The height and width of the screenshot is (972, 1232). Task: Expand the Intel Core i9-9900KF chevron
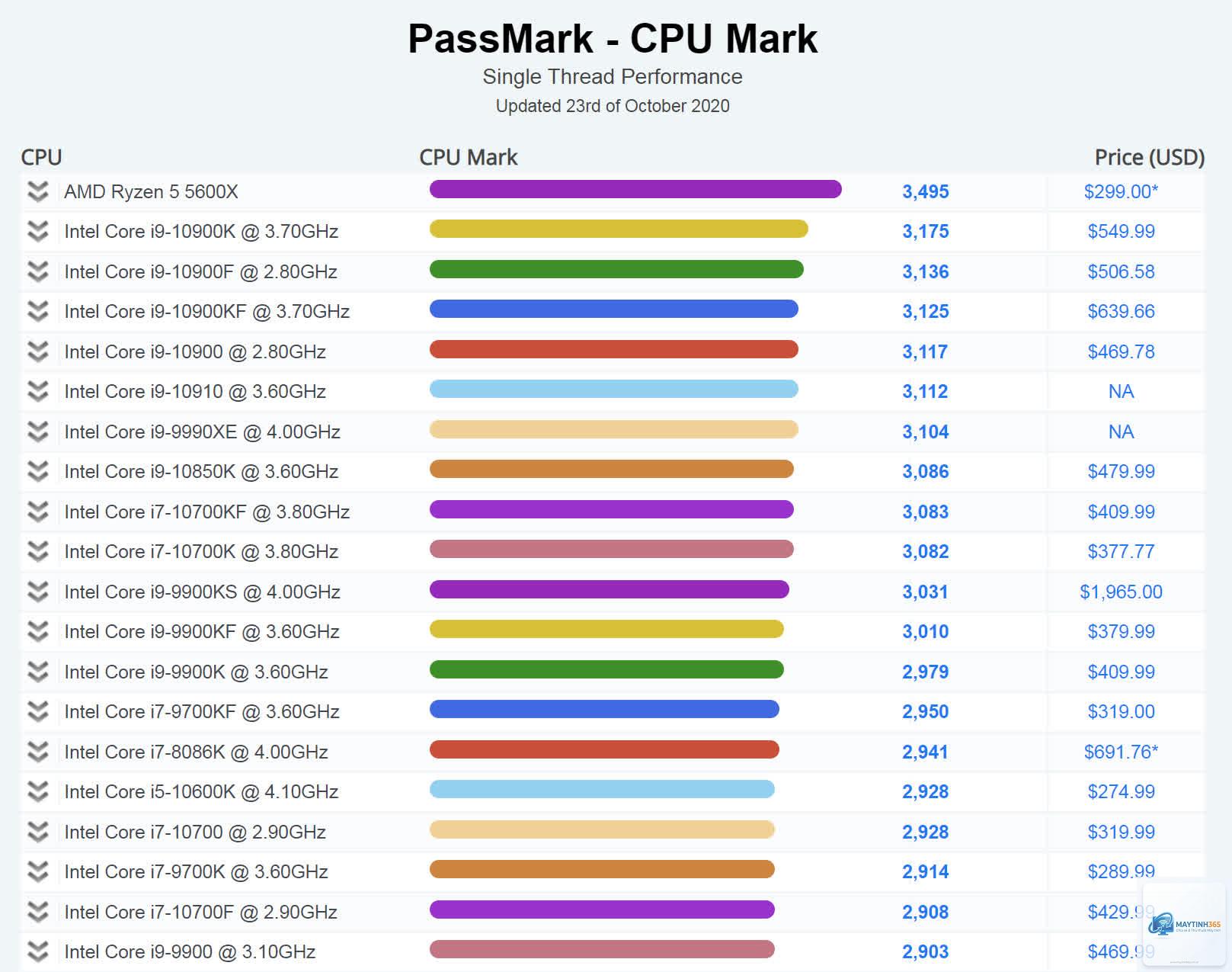37,631
